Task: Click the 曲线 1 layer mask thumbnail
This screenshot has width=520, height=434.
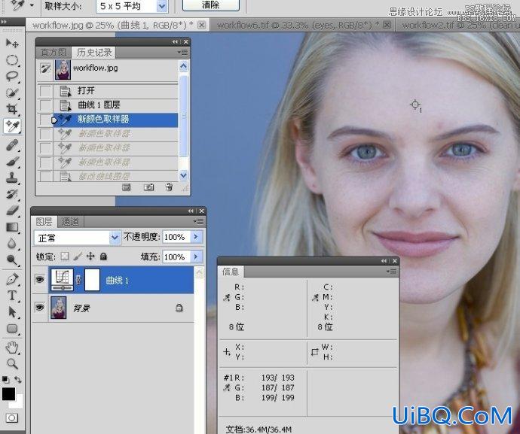Action: (x=92, y=280)
